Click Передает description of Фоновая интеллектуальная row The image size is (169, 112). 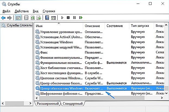point(93,58)
